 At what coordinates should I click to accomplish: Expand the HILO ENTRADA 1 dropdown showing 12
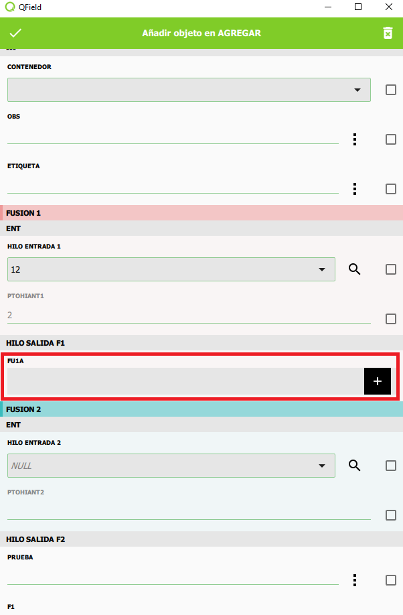click(x=171, y=269)
